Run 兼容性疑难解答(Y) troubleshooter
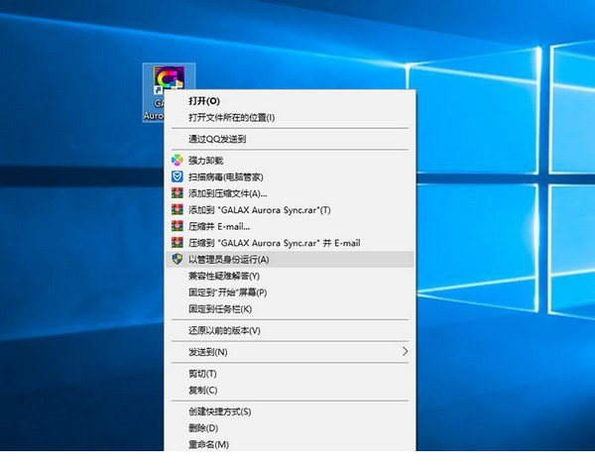Image resolution: width=595 pixels, height=469 pixels. pos(223,276)
